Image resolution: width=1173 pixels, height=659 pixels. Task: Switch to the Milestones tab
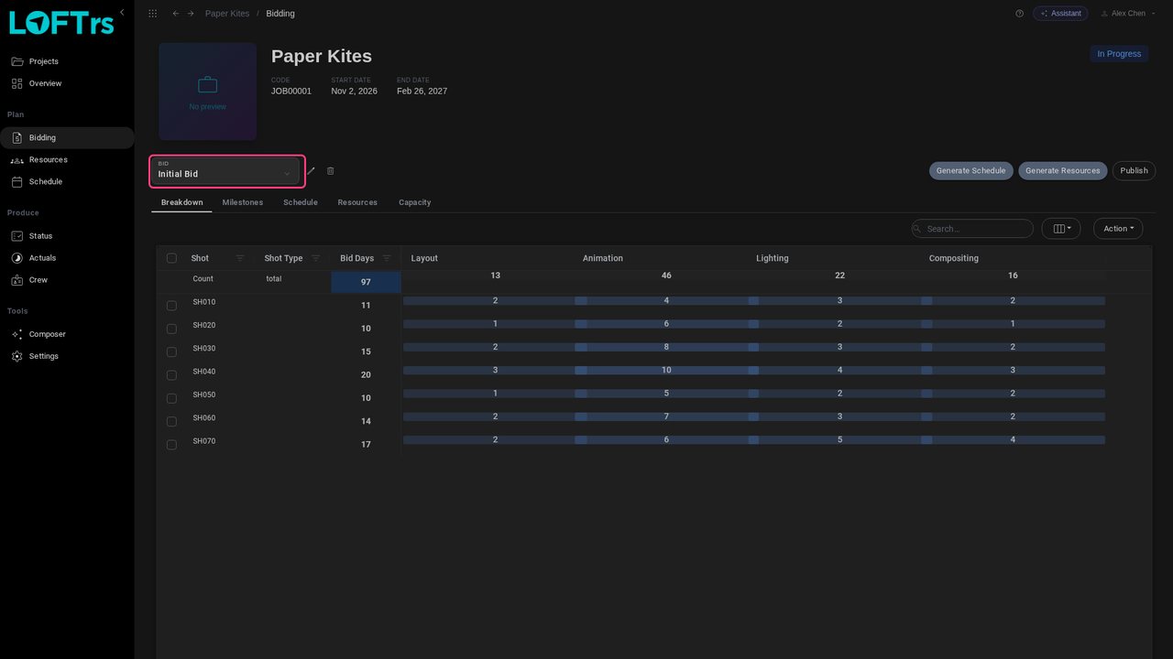coord(243,202)
